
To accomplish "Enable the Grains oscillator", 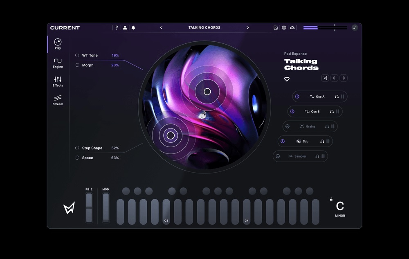I will tap(287, 126).
